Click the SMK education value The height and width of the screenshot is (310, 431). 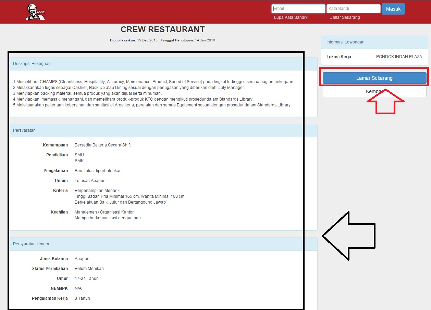(x=79, y=161)
